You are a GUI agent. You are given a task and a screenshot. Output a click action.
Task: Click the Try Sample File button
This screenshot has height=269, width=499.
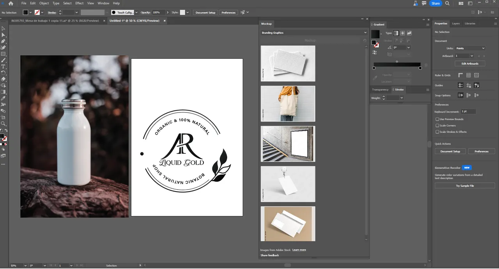[x=465, y=186]
